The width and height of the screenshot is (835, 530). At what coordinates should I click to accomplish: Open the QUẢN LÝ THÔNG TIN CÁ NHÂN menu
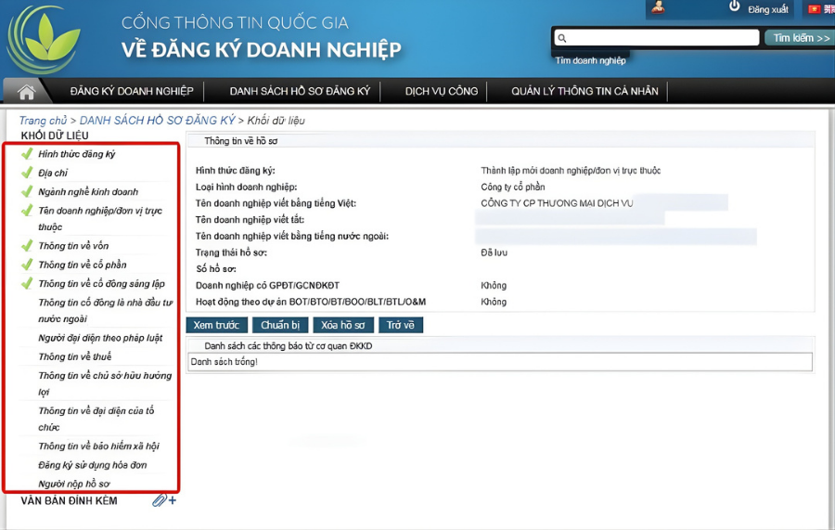(584, 91)
